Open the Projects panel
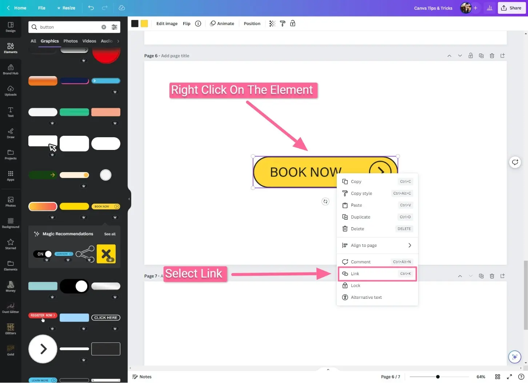528x383 pixels. [x=11, y=155]
